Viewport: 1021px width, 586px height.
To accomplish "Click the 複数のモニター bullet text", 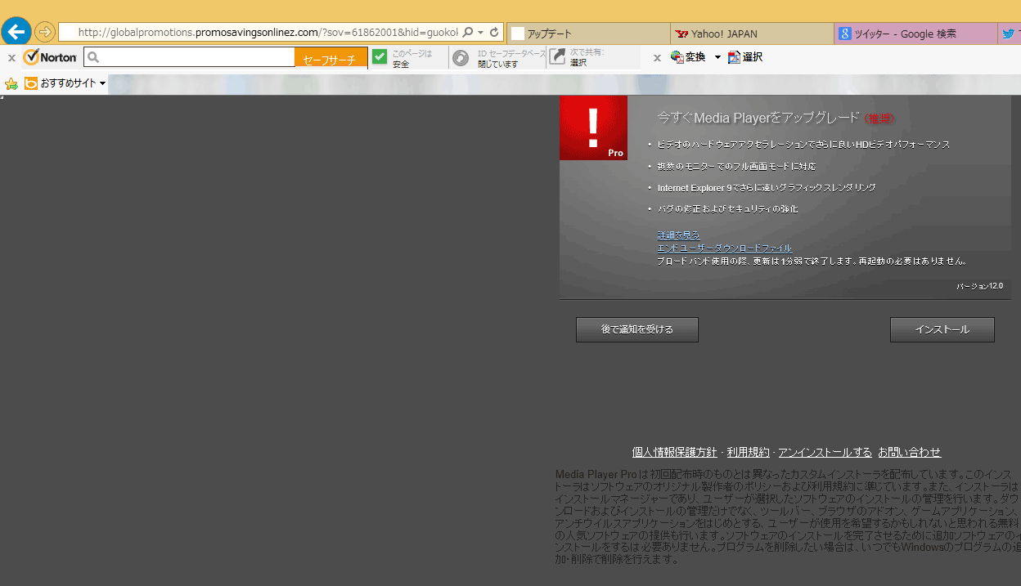I will click(736, 167).
